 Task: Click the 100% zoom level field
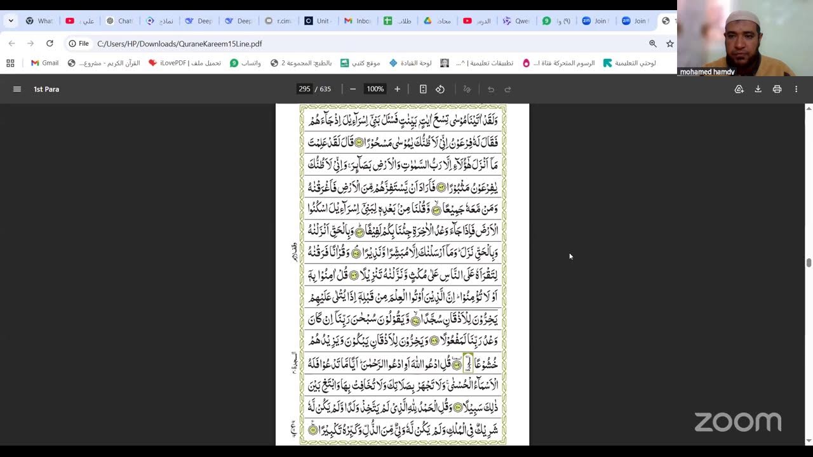[x=375, y=89]
